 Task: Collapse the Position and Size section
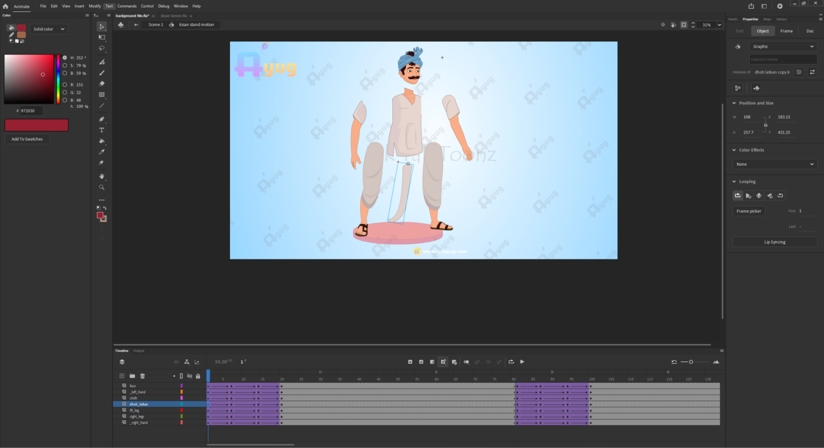pos(734,103)
